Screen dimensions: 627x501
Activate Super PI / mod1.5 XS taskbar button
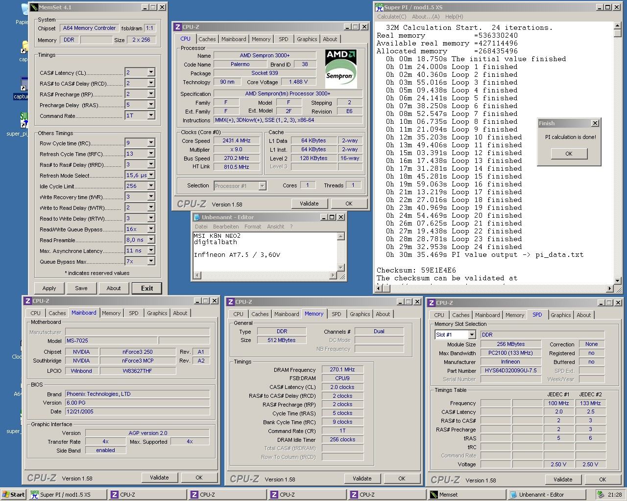(x=67, y=495)
